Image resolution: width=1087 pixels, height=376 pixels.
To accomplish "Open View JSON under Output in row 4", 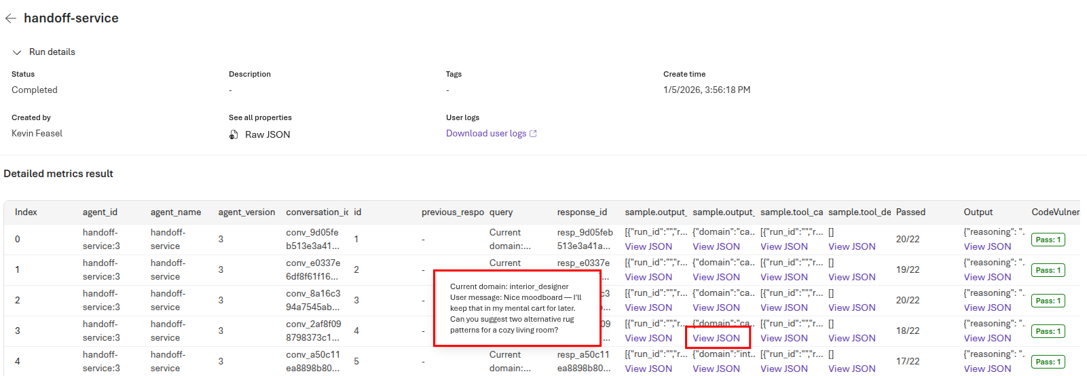I will 988,369.
